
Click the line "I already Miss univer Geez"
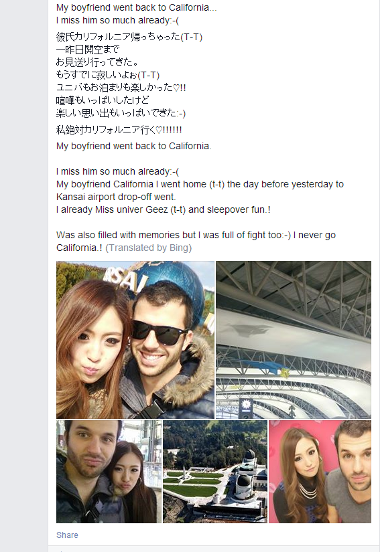(164, 209)
